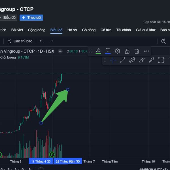Viewport: 170px width, 170px height.
Task: Click the 28 Tháng Năm '25 date label
Action: [68, 161]
